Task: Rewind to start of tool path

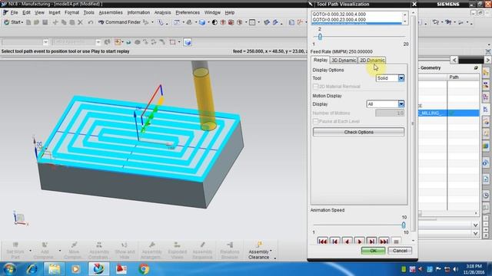Action: tap(323, 242)
